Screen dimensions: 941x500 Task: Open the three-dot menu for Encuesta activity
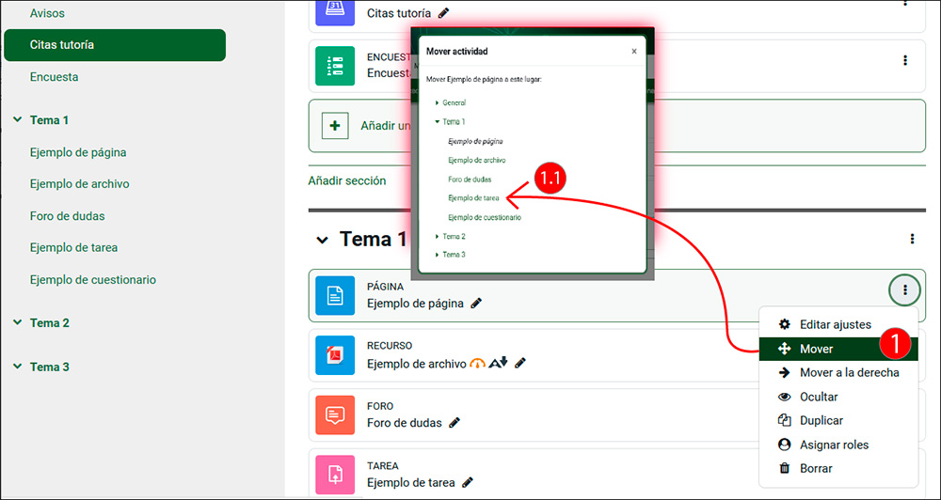tap(905, 60)
